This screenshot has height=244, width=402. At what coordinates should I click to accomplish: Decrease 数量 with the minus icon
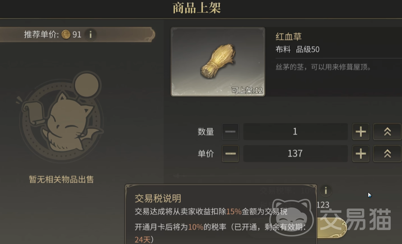[230, 131]
